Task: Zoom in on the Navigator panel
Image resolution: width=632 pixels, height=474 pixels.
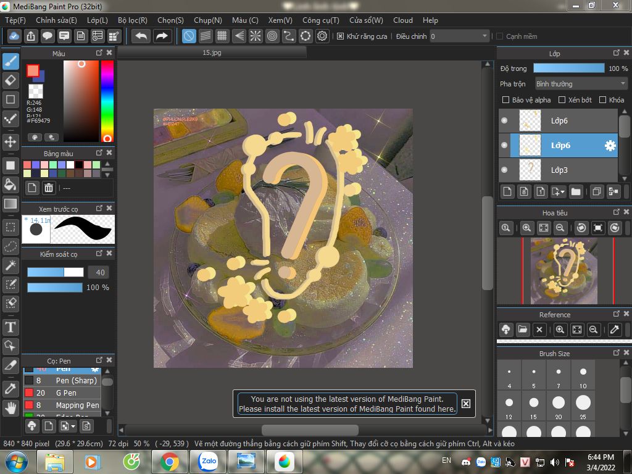Action: (x=526, y=228)
